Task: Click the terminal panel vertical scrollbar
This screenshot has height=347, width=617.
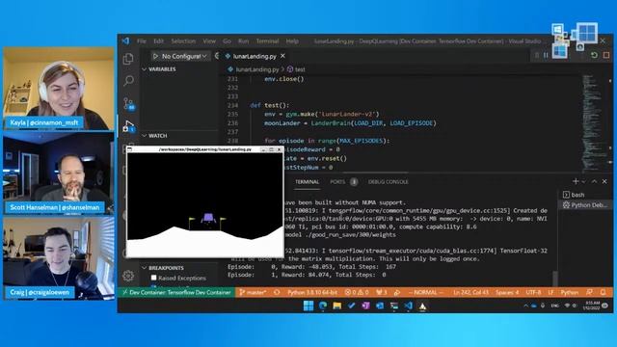Action: coord(555,279)
